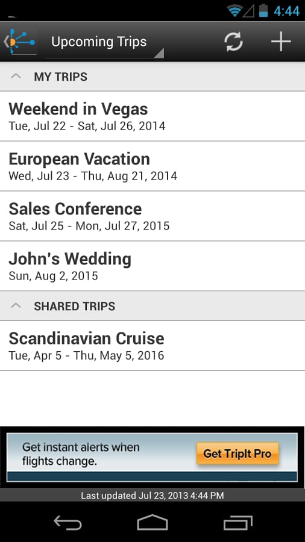
Task: Open the Sales Conference trip
Action: pos(152,216)
